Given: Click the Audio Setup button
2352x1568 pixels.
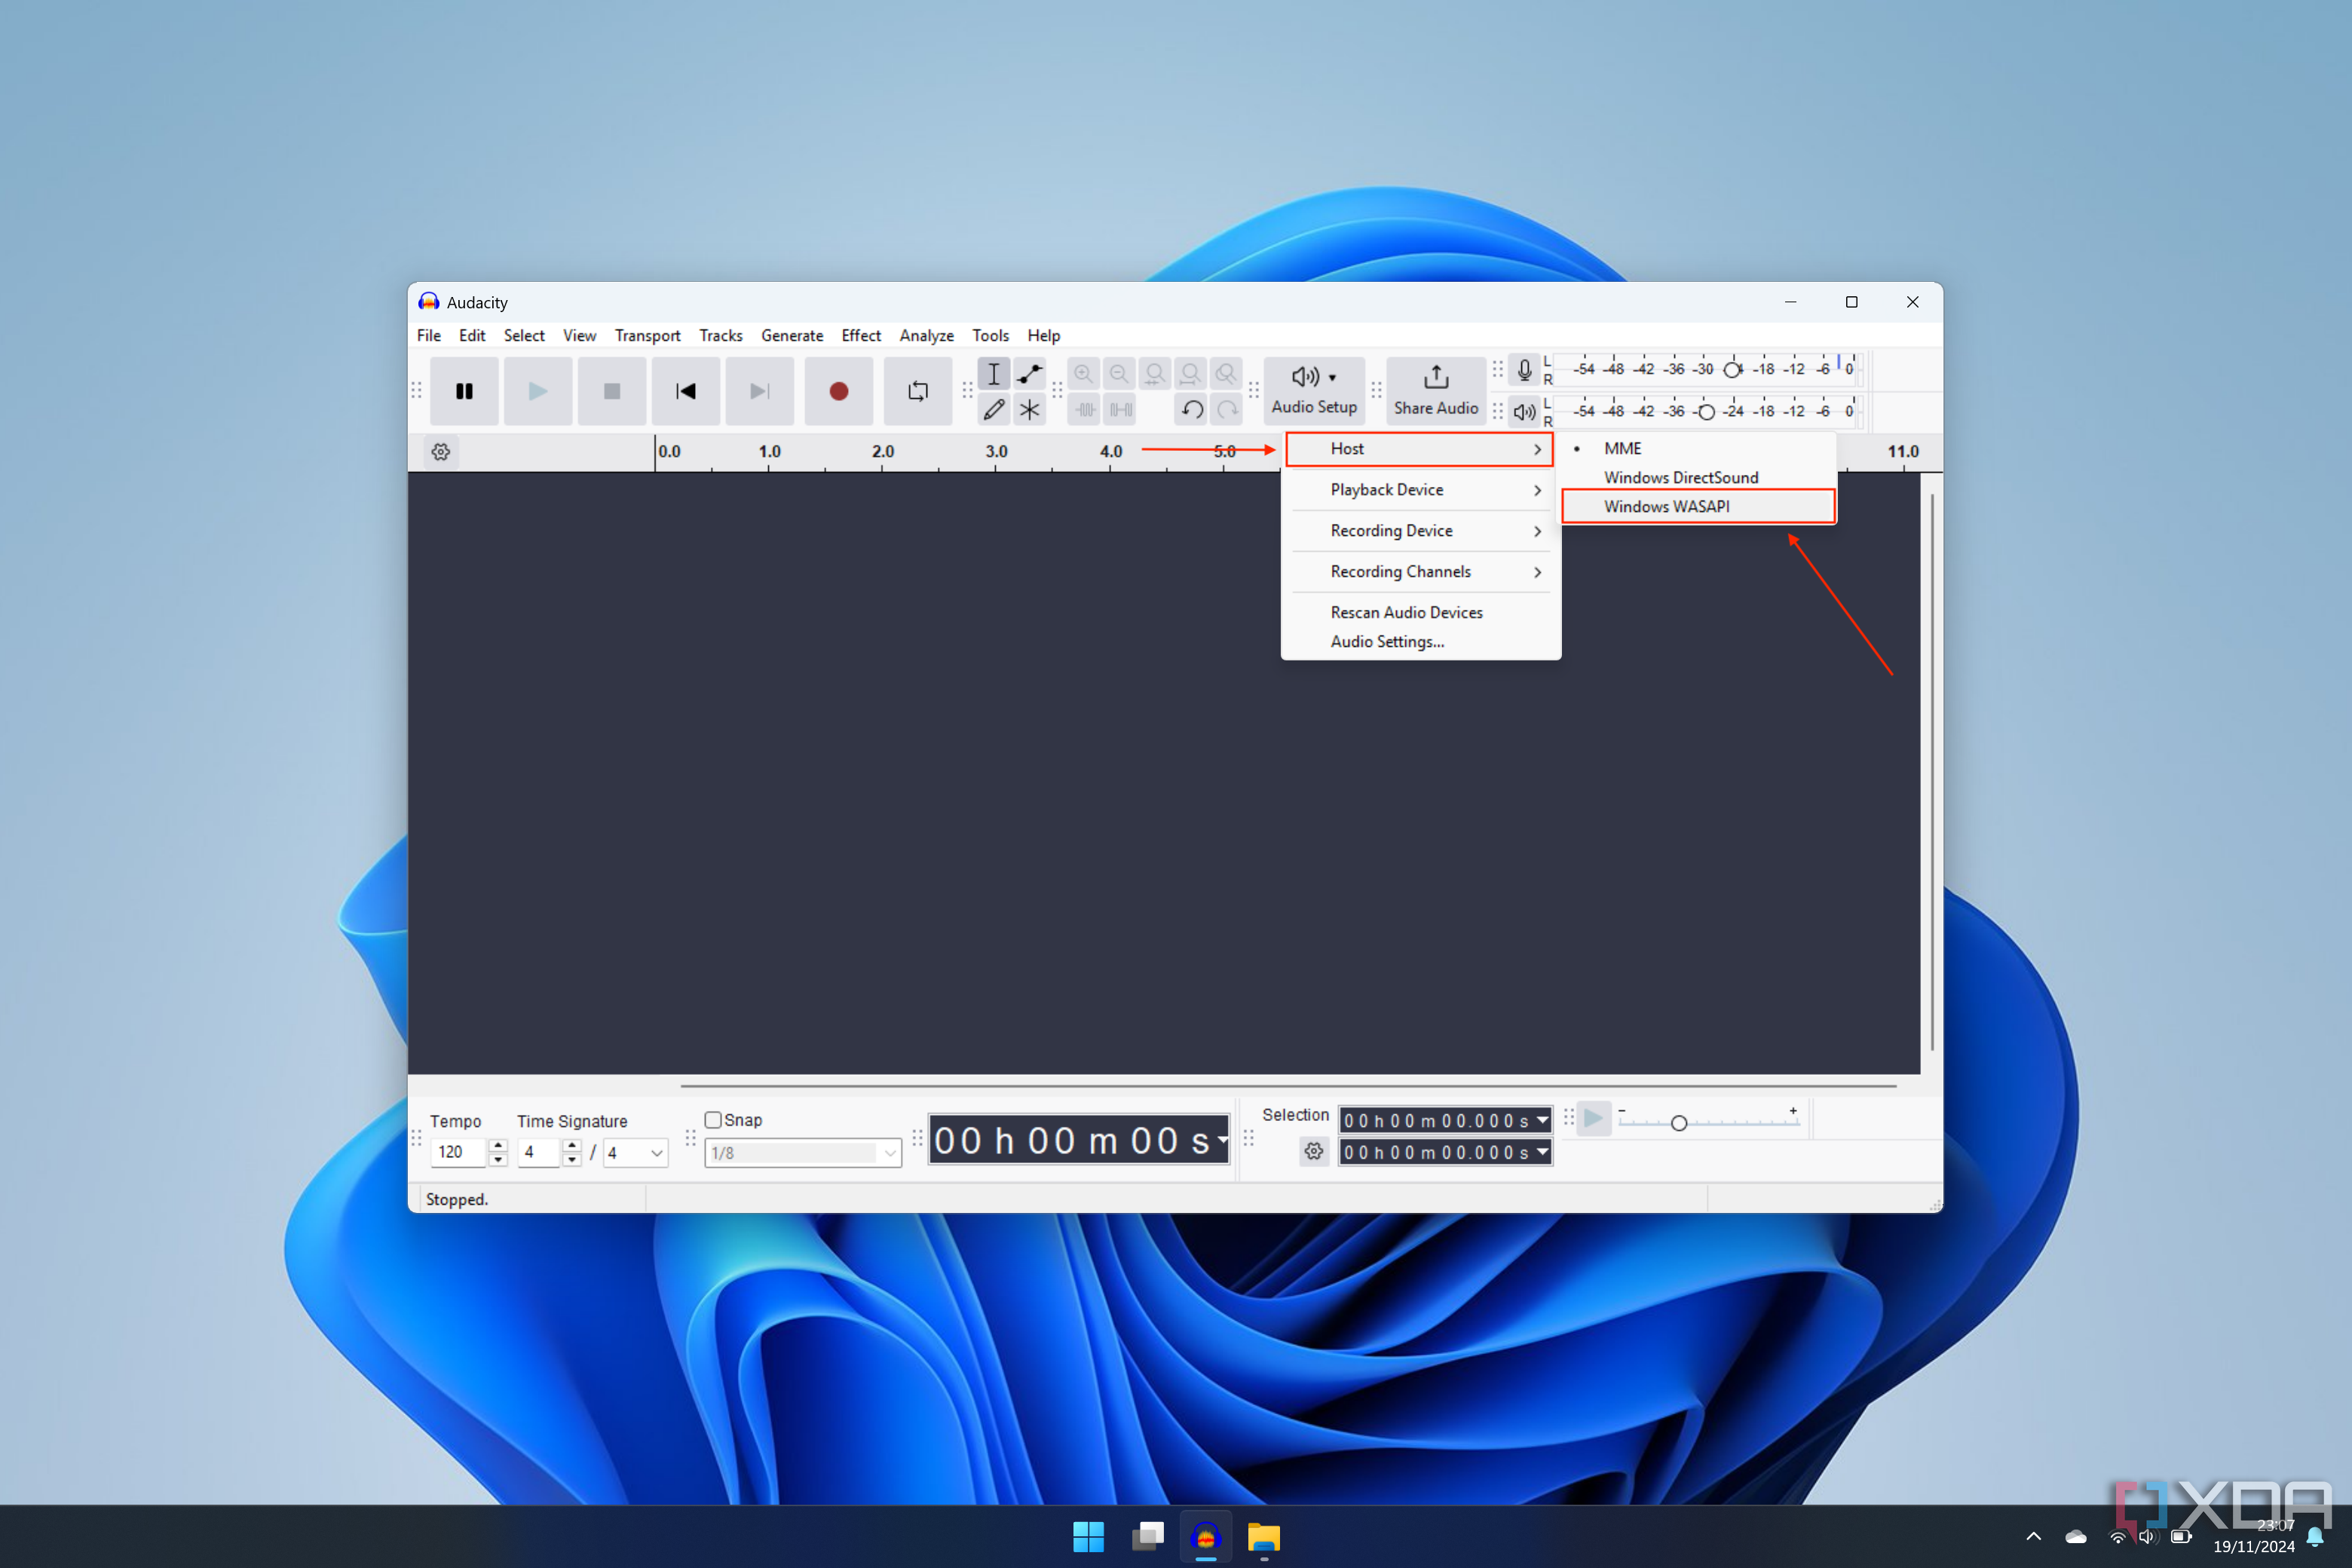Looking at the screenshot, I should 1314,388.
